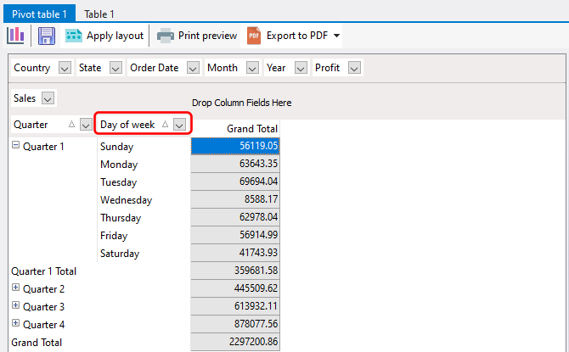
Task: Expand the Quarter 2 row
Action: (16, 288)
